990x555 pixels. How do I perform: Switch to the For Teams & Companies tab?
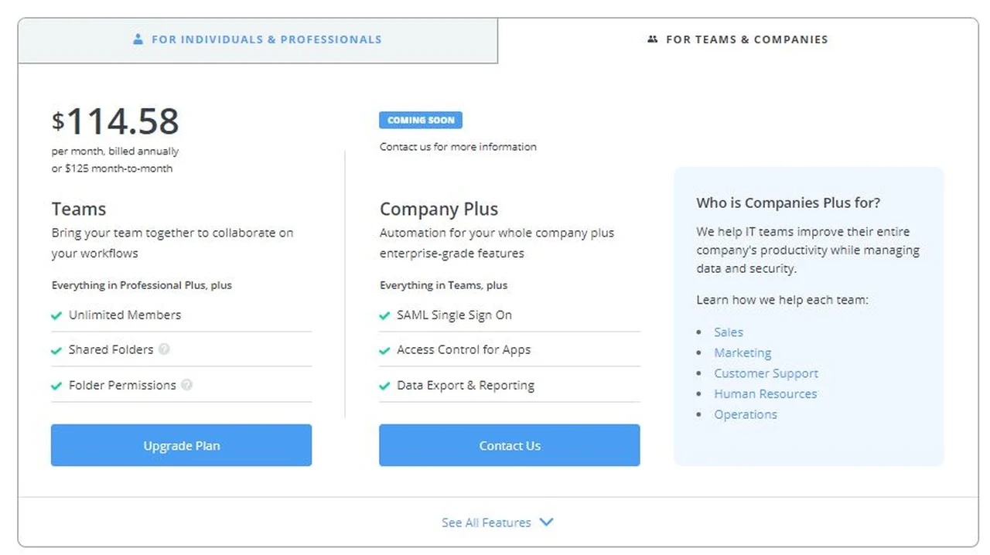tap(737, 39)
